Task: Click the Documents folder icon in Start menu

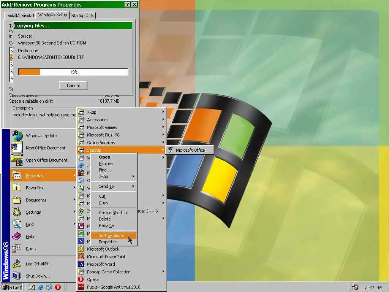Action: tap(17, 200)
